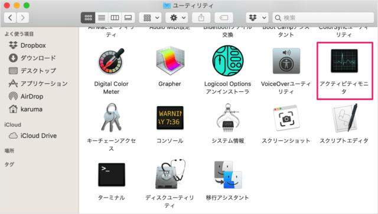378x214 pixels.
Task: Click the Edit Tags toolbar button
Action: click(x=224, y=18)
